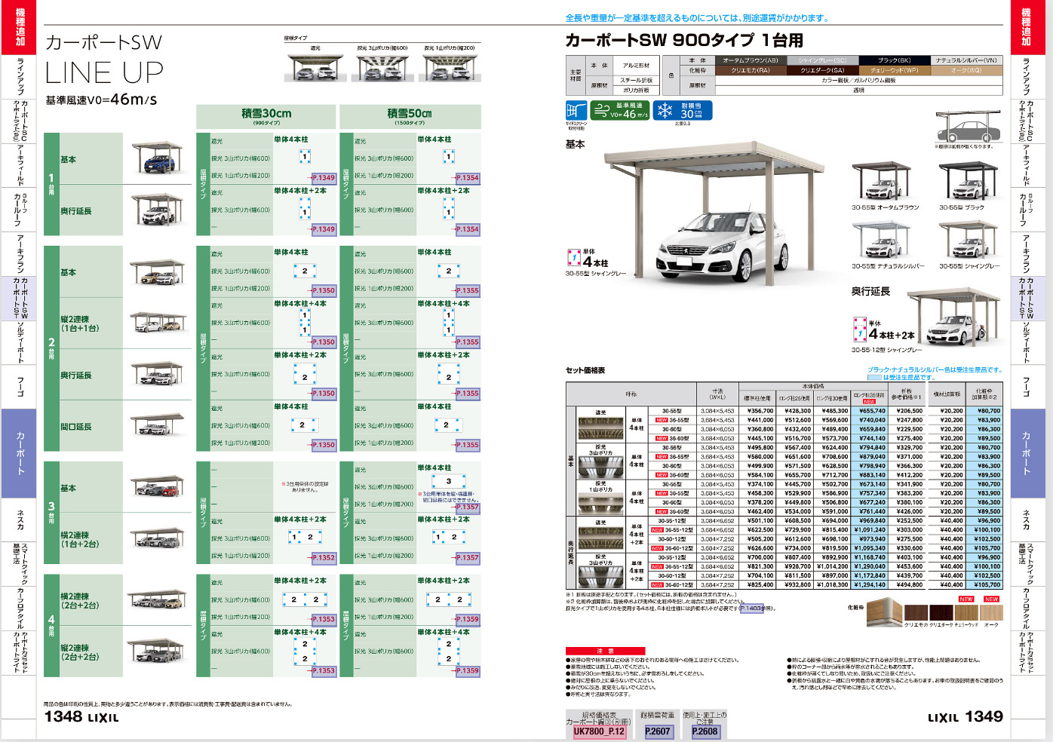
Task: Open P.1359 link in 縦2連棟(2台+2台) row
Action: click(x=467, y=670)
